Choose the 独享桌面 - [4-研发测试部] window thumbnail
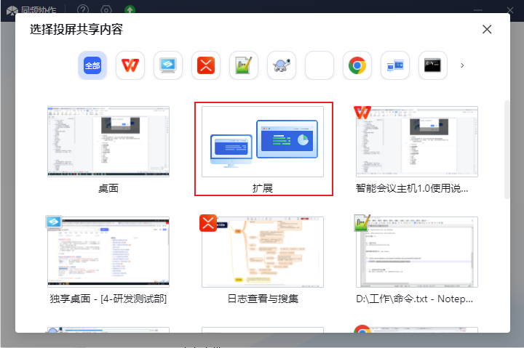This screenshot has width=524, height=348. click(108, 252)
